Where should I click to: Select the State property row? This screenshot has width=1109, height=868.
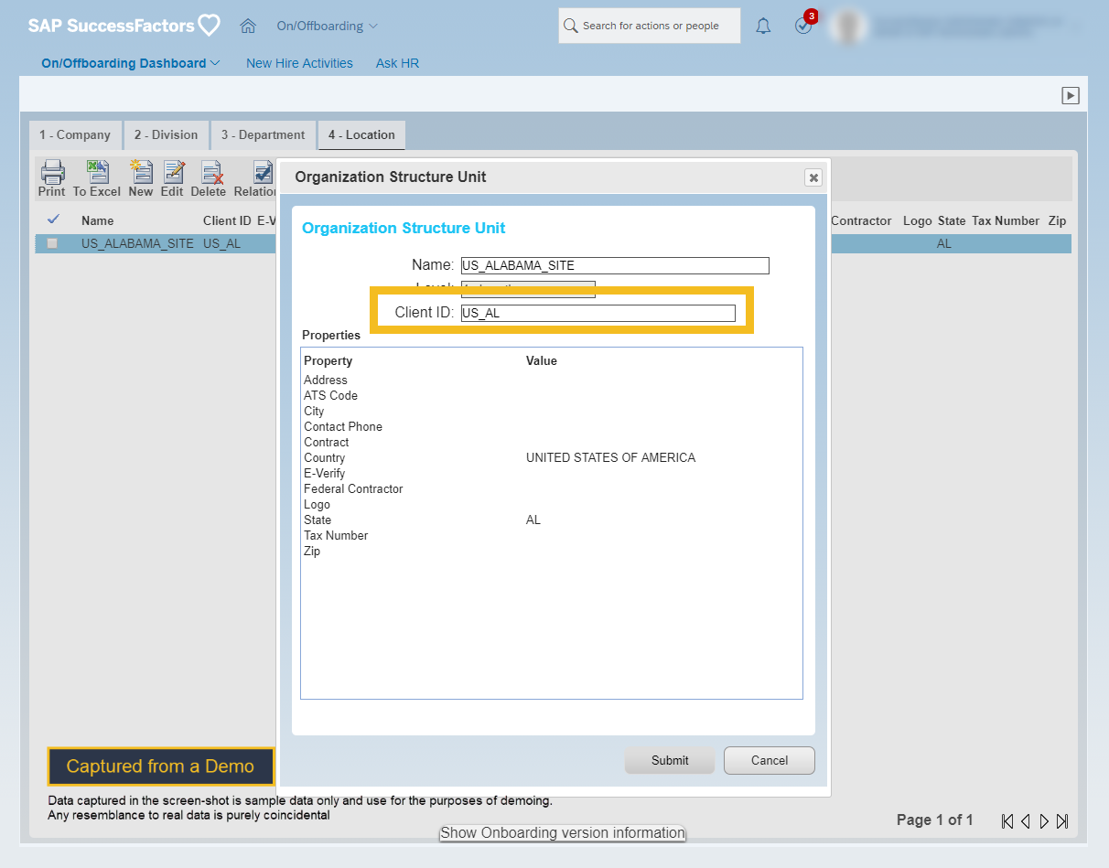318,520
